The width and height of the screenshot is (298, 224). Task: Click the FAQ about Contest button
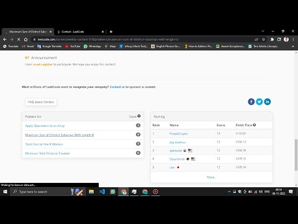pyautogui.click(x=41, y=102)
